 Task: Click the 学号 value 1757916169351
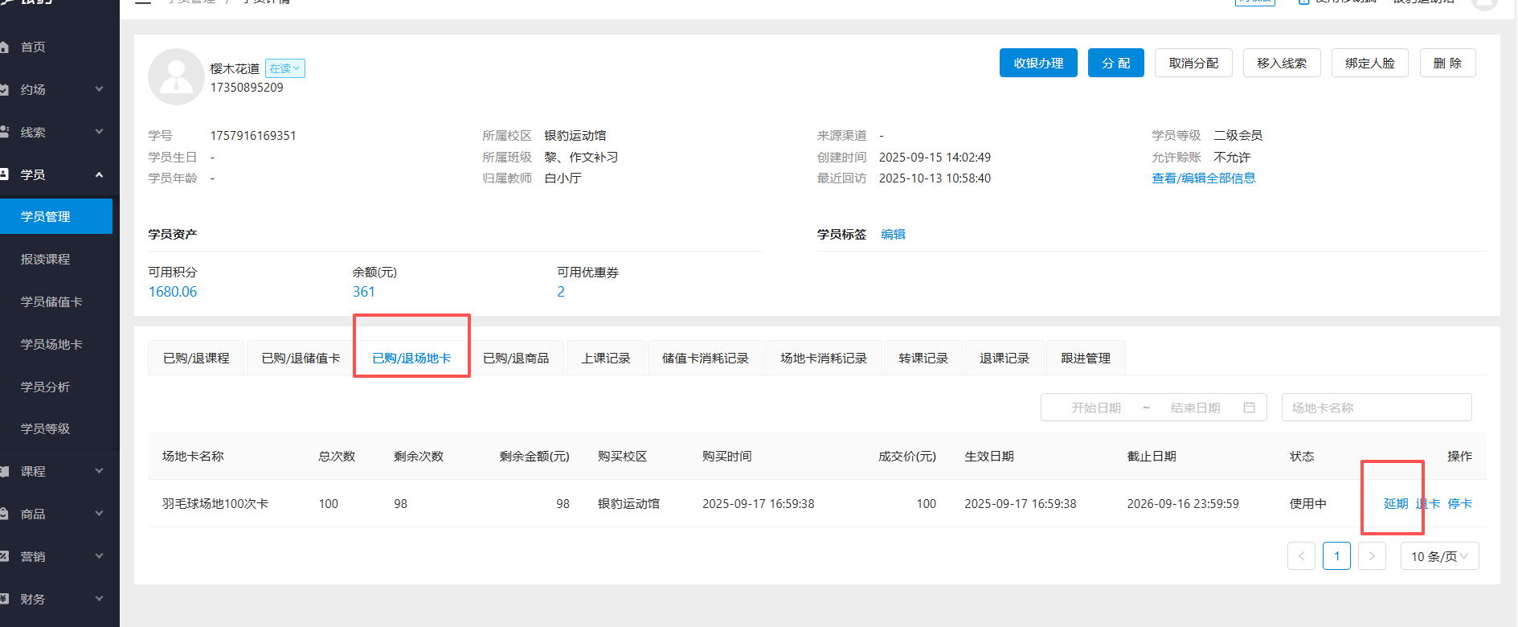pyautogui.click(x=253, y=136)
